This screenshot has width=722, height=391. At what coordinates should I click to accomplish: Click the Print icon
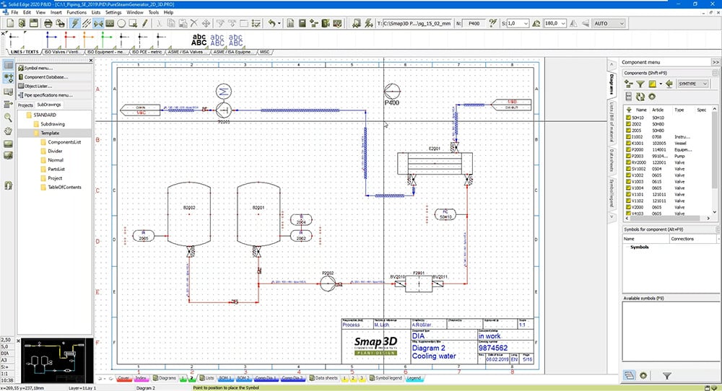(x=48, y=23)
